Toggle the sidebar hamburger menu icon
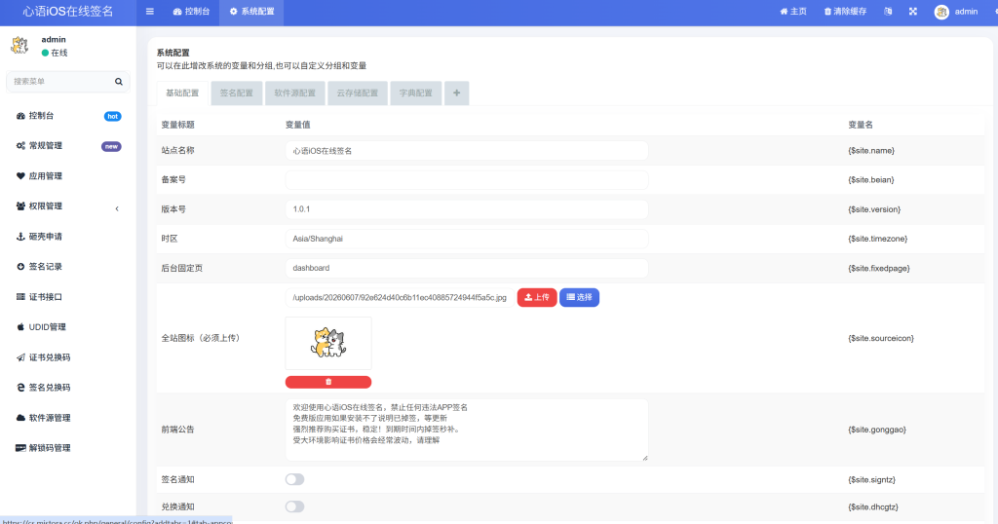 coord(149,12)
